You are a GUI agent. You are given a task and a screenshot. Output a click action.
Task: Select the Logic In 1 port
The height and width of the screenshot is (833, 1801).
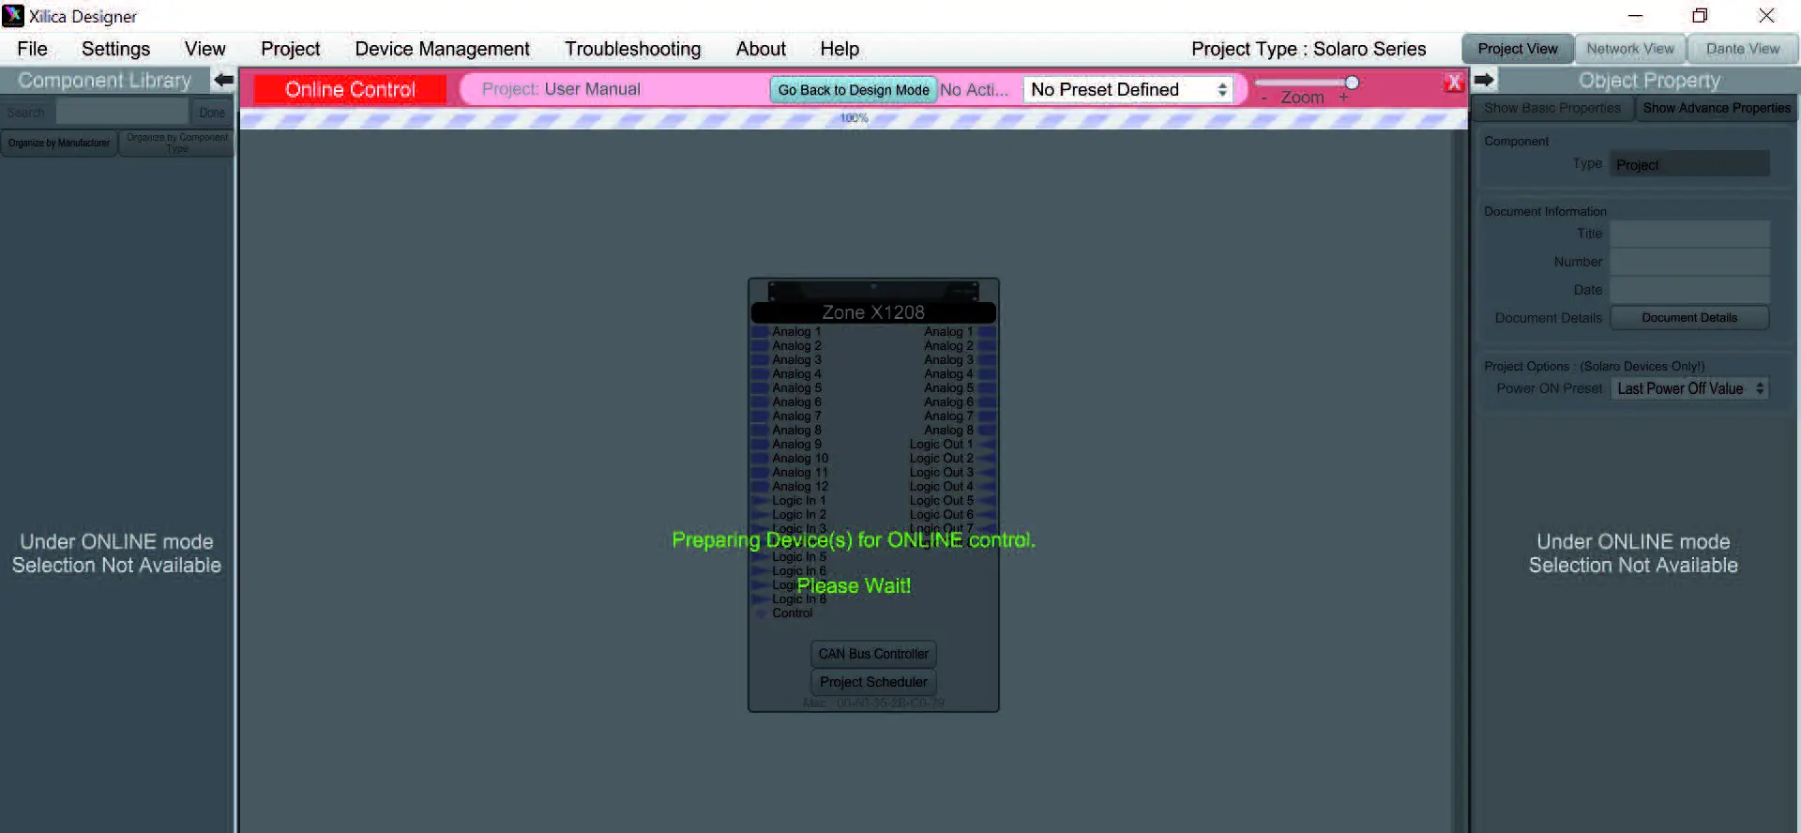coord(760,500)
